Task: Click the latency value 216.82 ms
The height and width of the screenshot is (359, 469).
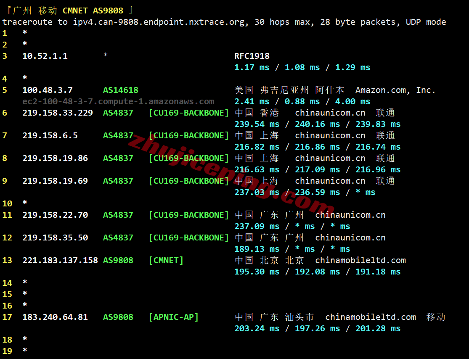Action: (x=257, y=147)
